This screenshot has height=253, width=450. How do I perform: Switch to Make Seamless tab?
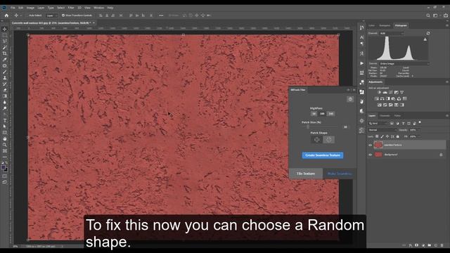pyautogui.click(x=339, y=174)
